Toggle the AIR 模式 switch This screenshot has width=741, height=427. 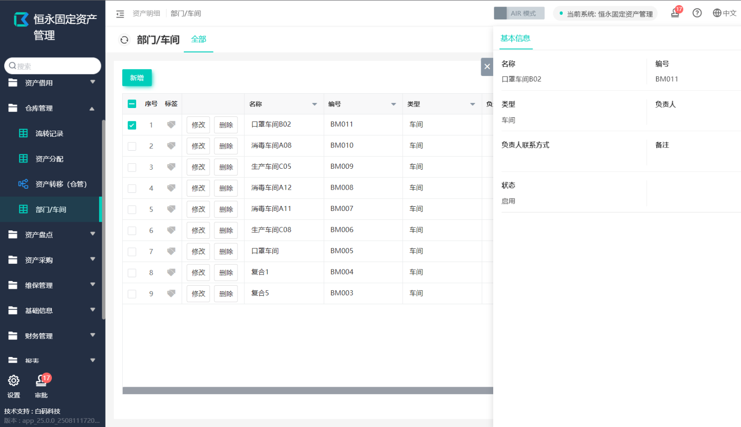519,13
